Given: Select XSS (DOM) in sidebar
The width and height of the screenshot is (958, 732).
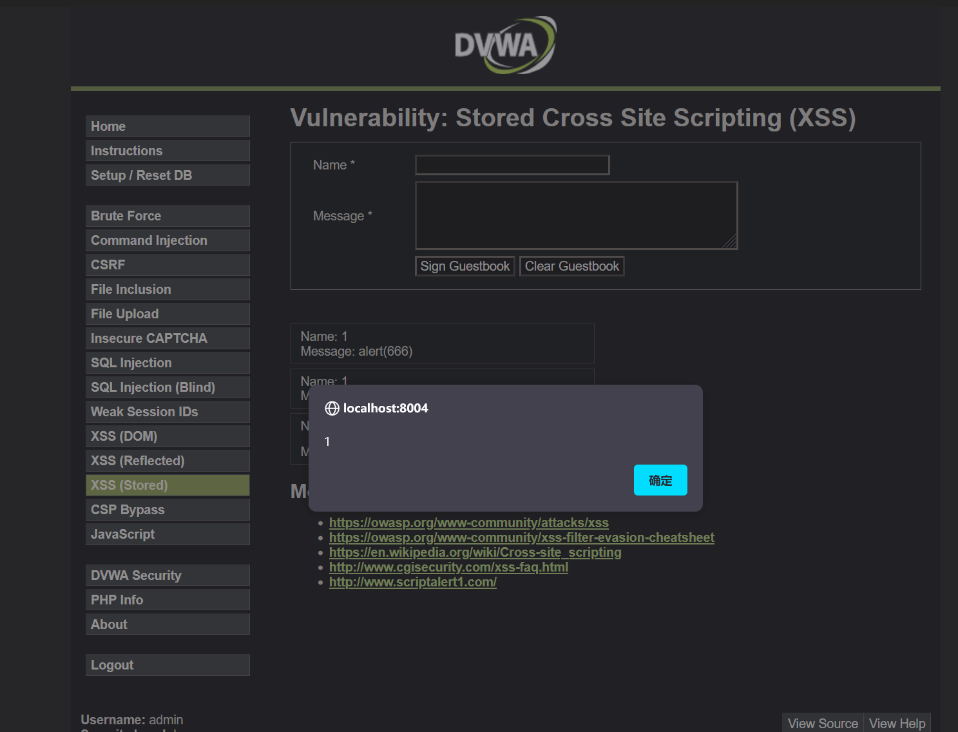Looking at the screenshot, I should [x=168, y=436].
